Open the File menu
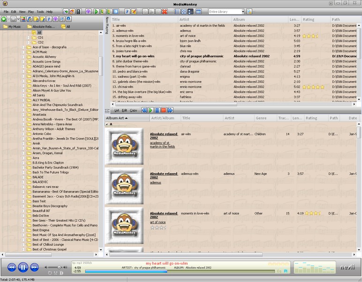 [x=6, y=12]
